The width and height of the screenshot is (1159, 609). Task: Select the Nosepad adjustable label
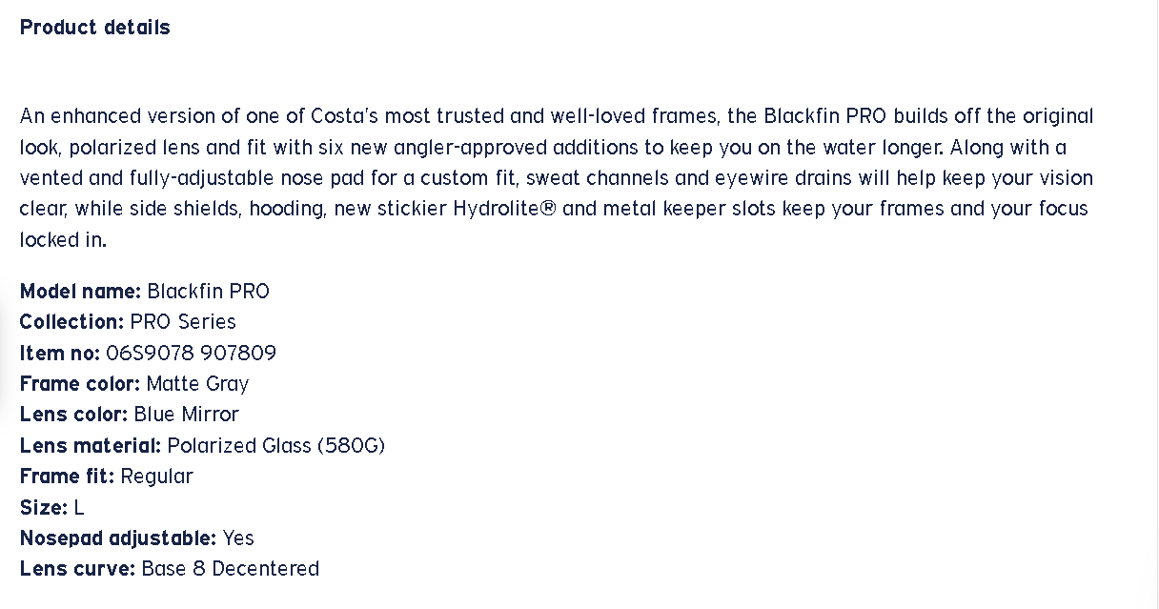[x=117, y=538]
